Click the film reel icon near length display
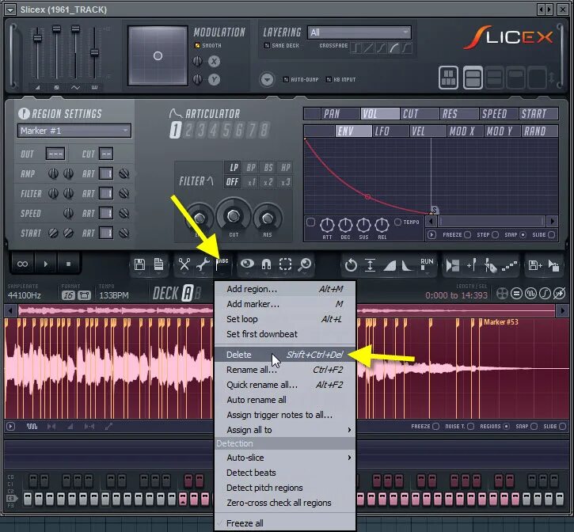Image resolution: width=574 pixels, height=532 pixels. [502, 294]
